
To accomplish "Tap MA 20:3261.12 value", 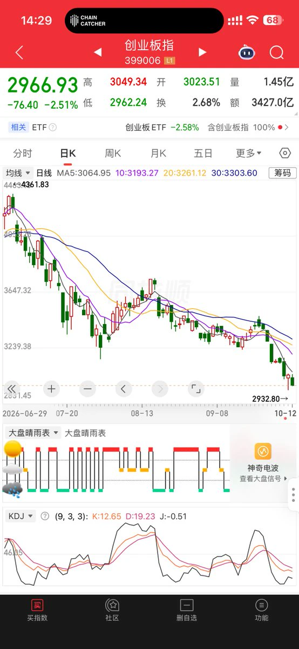I will pos(184,173).
